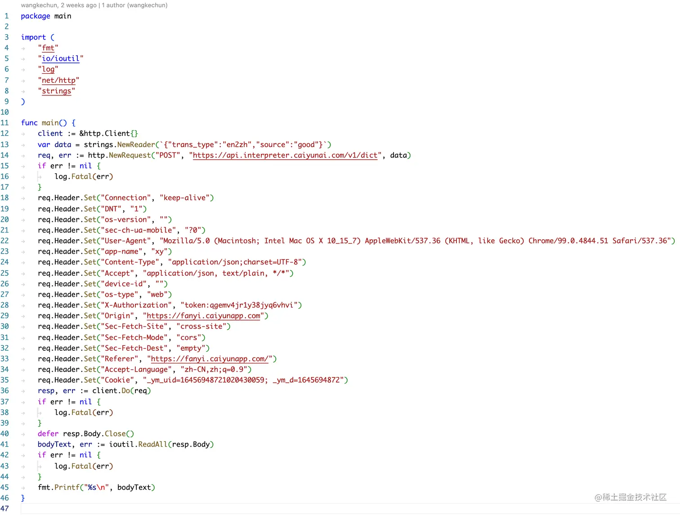
Task: Click 'log.Fatal(err)' on line 16
Action: tap(84, 177)
